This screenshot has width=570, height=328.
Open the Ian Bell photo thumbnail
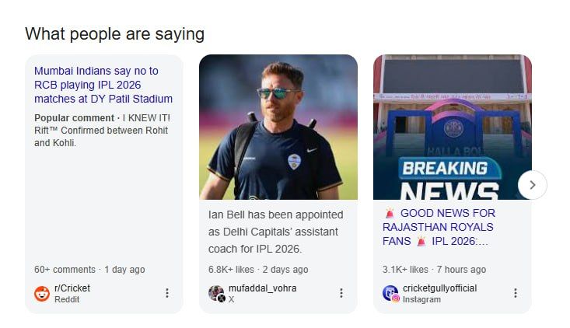pos(278,127)
